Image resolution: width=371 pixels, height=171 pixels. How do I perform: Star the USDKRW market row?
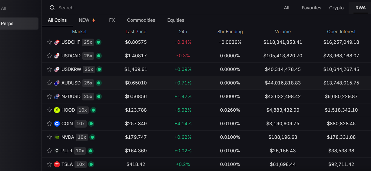point(49,69)
